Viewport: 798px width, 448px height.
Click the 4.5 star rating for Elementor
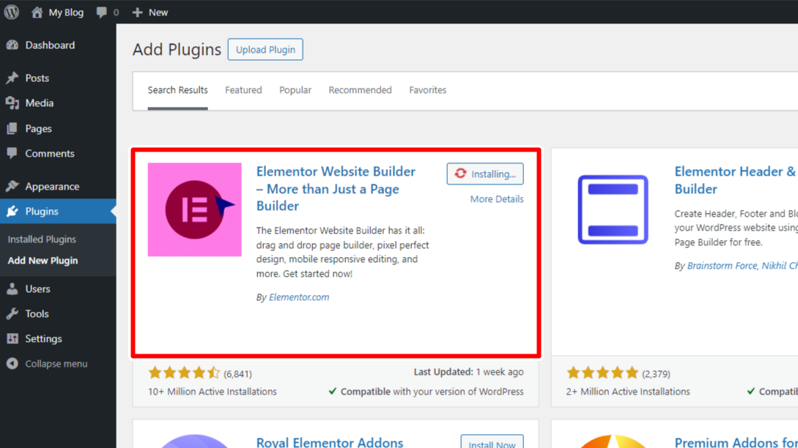click(184, 373)
